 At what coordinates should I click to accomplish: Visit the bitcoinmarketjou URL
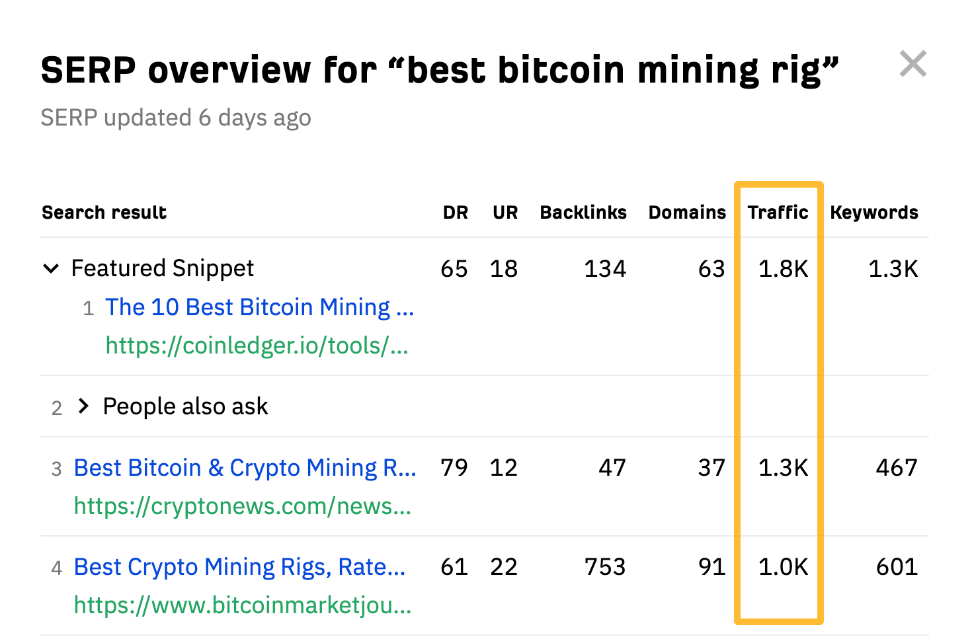click(242, 605)
